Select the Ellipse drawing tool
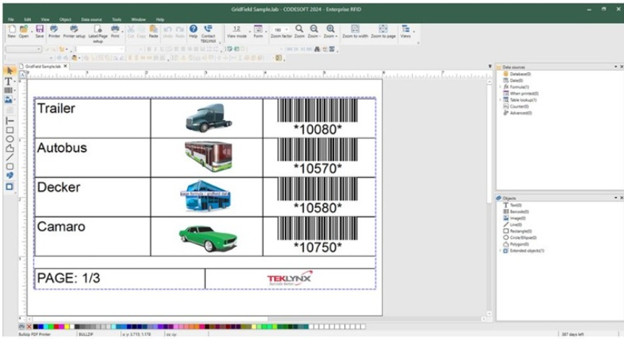624x339 pixels. coord(9,139)
